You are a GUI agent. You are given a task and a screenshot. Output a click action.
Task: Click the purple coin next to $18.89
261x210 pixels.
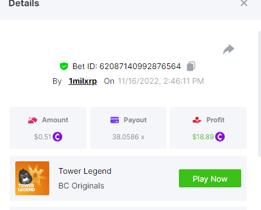point(220,136)
